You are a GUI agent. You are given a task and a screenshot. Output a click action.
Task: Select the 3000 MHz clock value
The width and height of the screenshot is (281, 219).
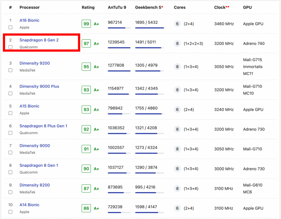(x=224, y=169)
